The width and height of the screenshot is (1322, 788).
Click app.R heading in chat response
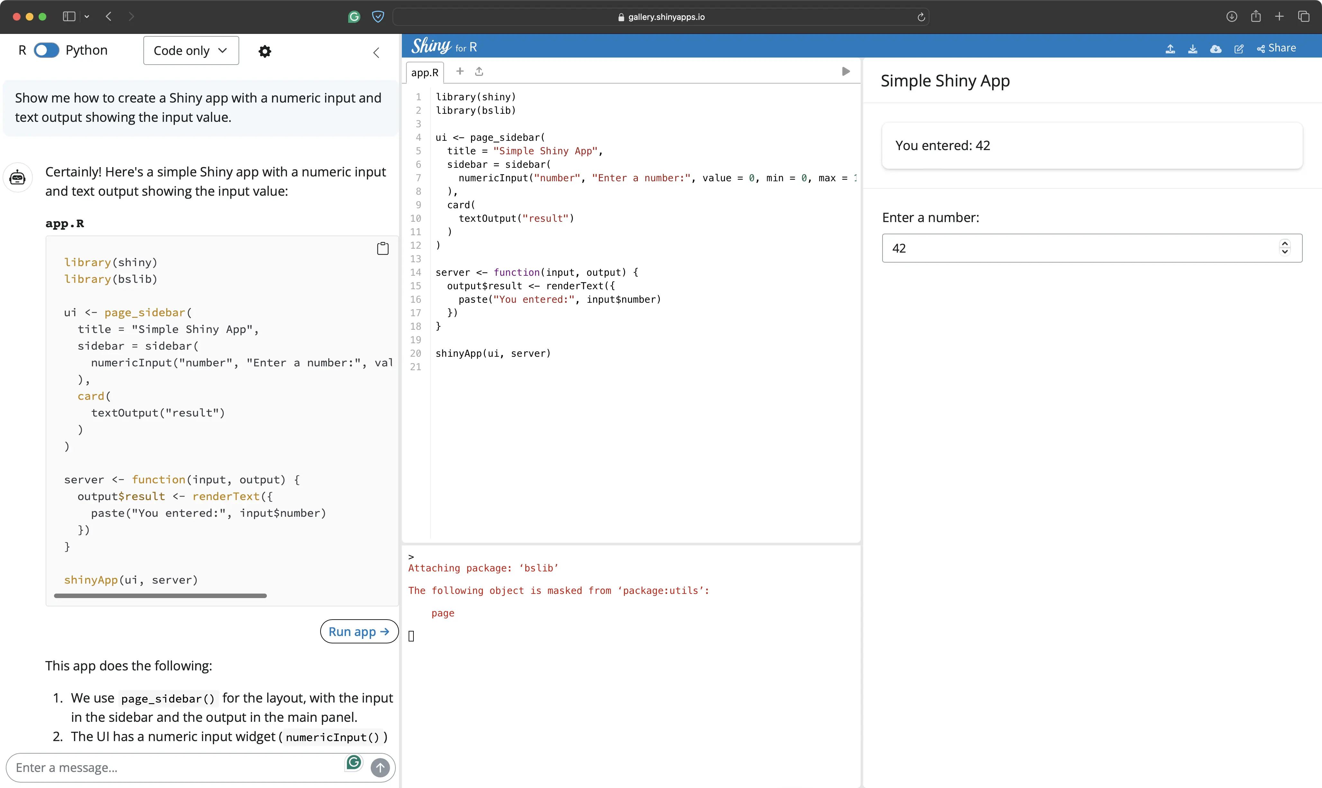(x=65, y=223)
